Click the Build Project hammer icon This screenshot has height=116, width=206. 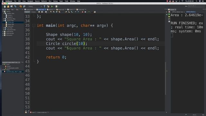(x=44, y=6)
